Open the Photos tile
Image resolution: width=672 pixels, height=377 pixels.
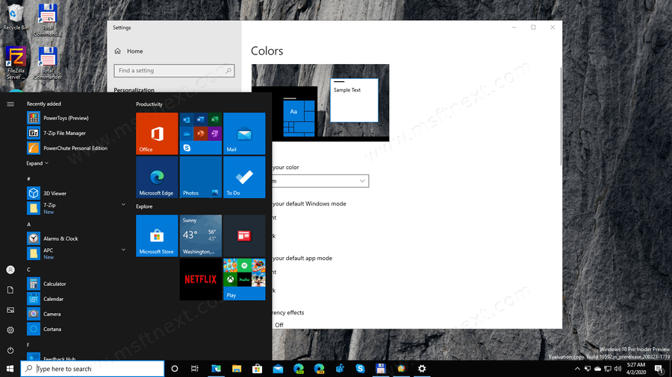point(201,177)
